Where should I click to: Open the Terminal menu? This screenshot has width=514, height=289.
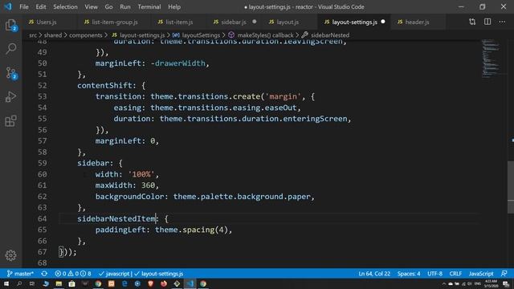[149, 6]
